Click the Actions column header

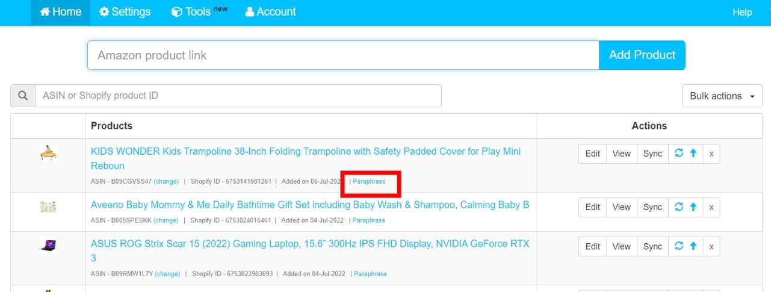point(649,126)
